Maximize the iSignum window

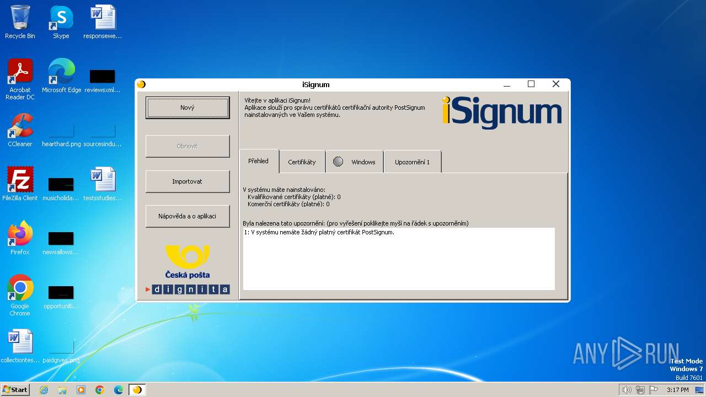(x=531, y=84)
